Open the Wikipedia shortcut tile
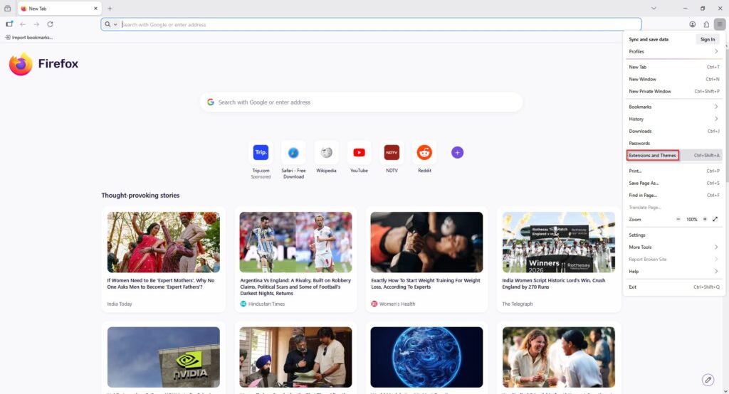 [x=326, y=152]
